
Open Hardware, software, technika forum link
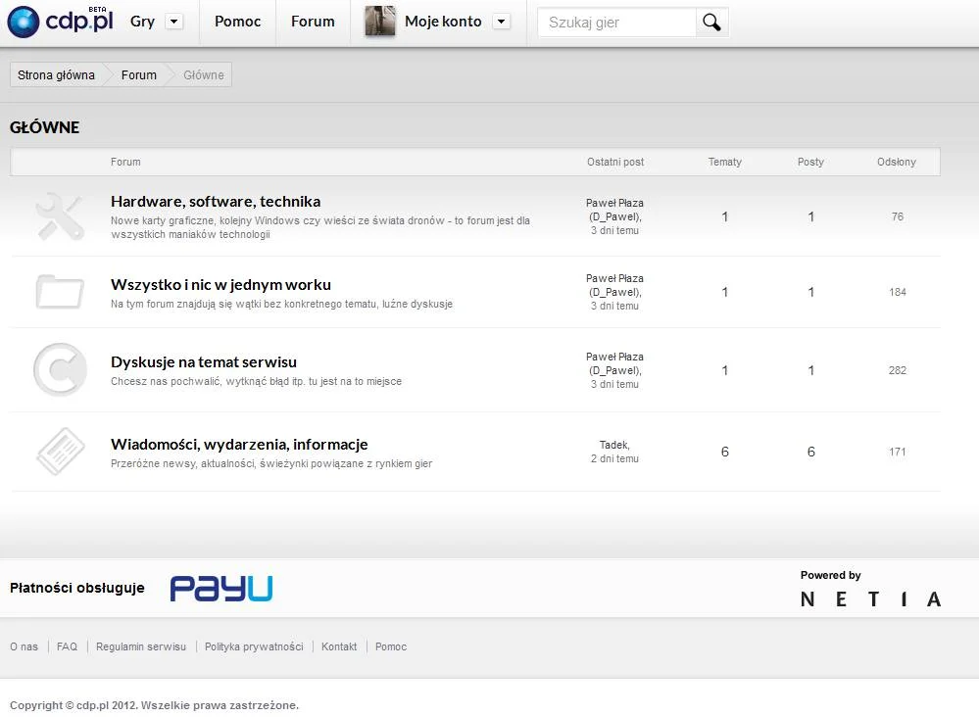[216, 202]
